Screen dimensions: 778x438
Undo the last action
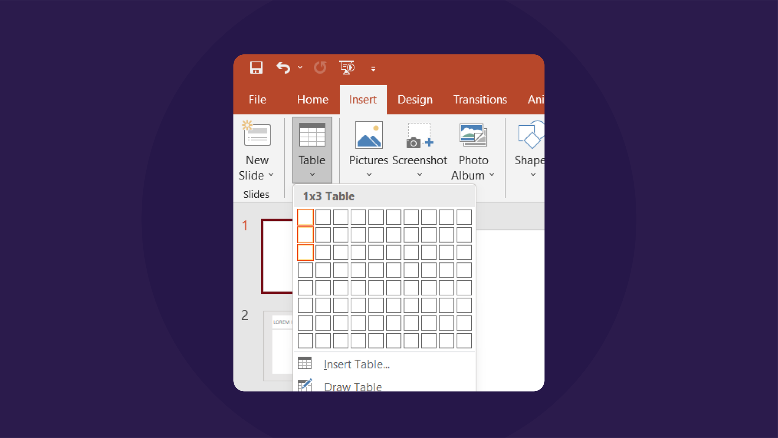(x=283, y=67)
